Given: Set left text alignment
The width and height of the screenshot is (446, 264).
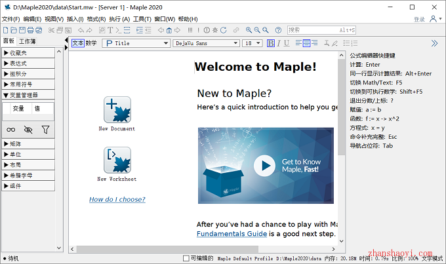Looking at the screenshot, I should (x=298, y=43).
